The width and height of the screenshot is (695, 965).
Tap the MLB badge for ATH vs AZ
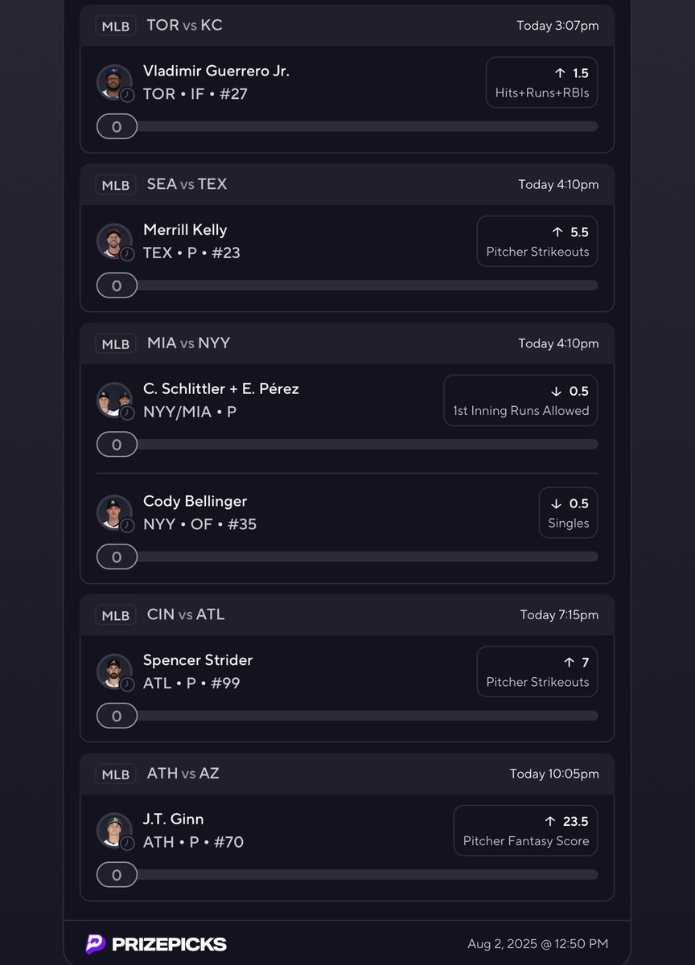pos(116,774)
